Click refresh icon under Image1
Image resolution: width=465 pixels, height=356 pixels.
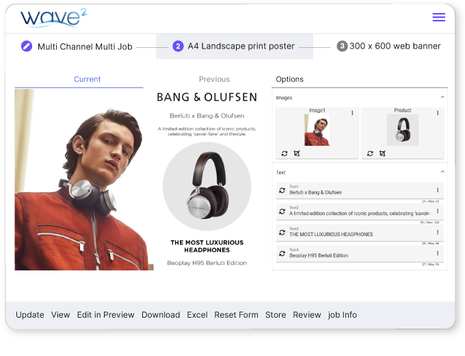[x=284, y=153]
